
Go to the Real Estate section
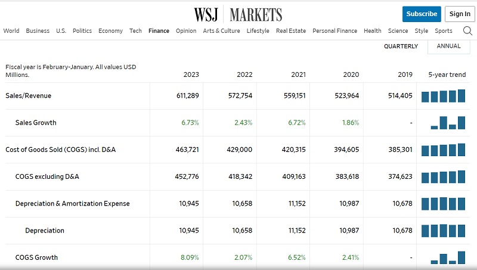coord(290,31)
